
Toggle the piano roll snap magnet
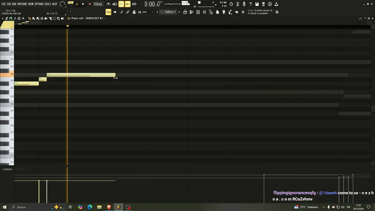click(x=11, y=18)
